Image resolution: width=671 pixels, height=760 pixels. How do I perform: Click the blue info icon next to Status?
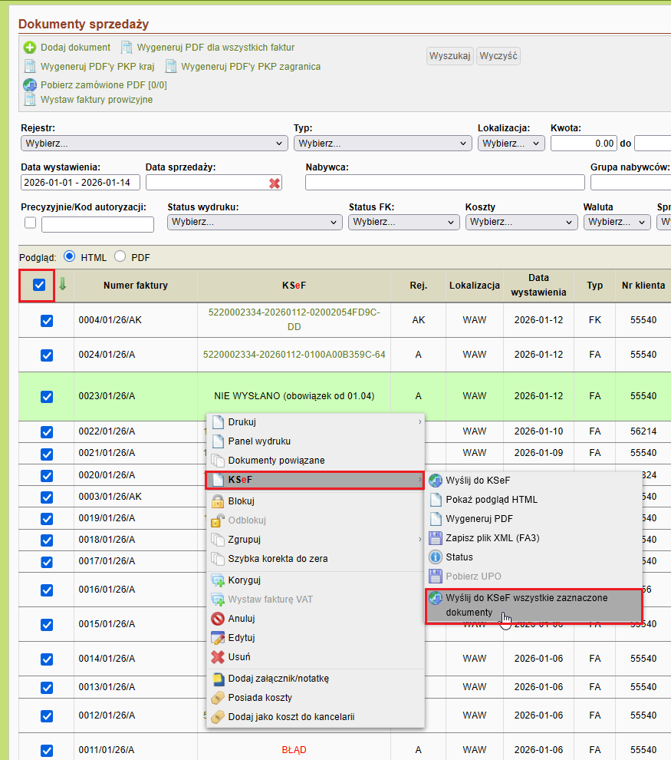436,557
